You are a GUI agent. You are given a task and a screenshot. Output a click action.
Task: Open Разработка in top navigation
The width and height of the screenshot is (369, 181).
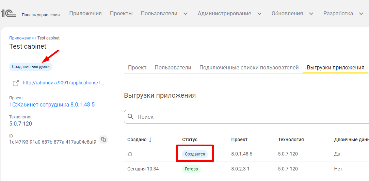pos(338,14)
